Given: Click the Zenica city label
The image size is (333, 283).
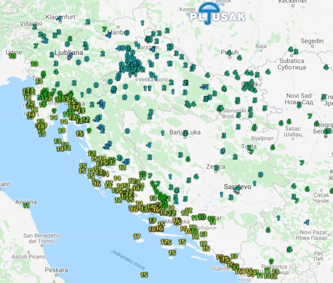Looking at the screenshot, I should [x=216, y=167].
